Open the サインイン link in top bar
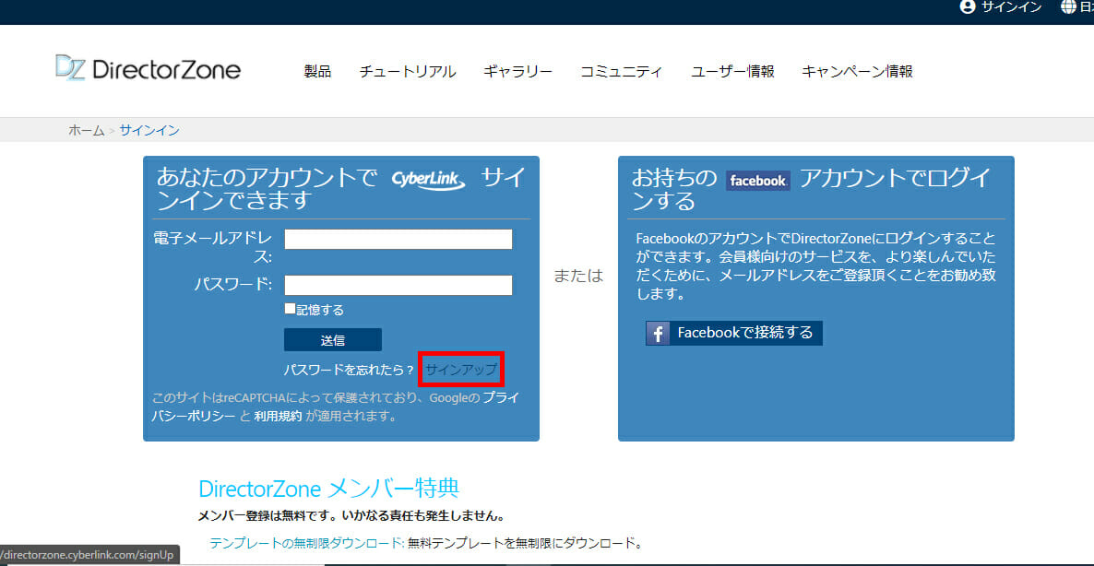 (x=1011, y=7)
